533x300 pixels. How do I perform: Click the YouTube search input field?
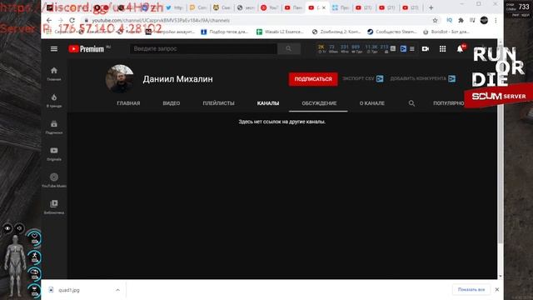click(x=203, y=49)
